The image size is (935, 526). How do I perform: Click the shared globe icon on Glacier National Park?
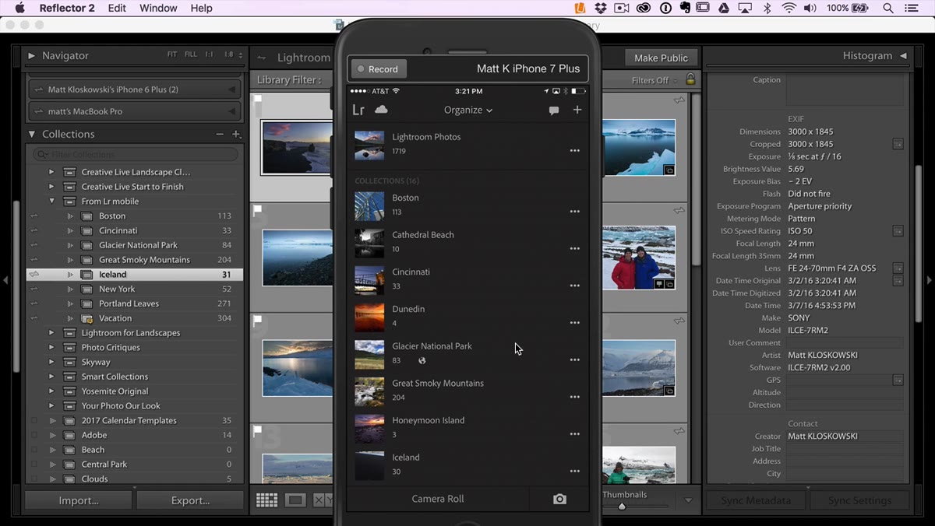(422, 360)
